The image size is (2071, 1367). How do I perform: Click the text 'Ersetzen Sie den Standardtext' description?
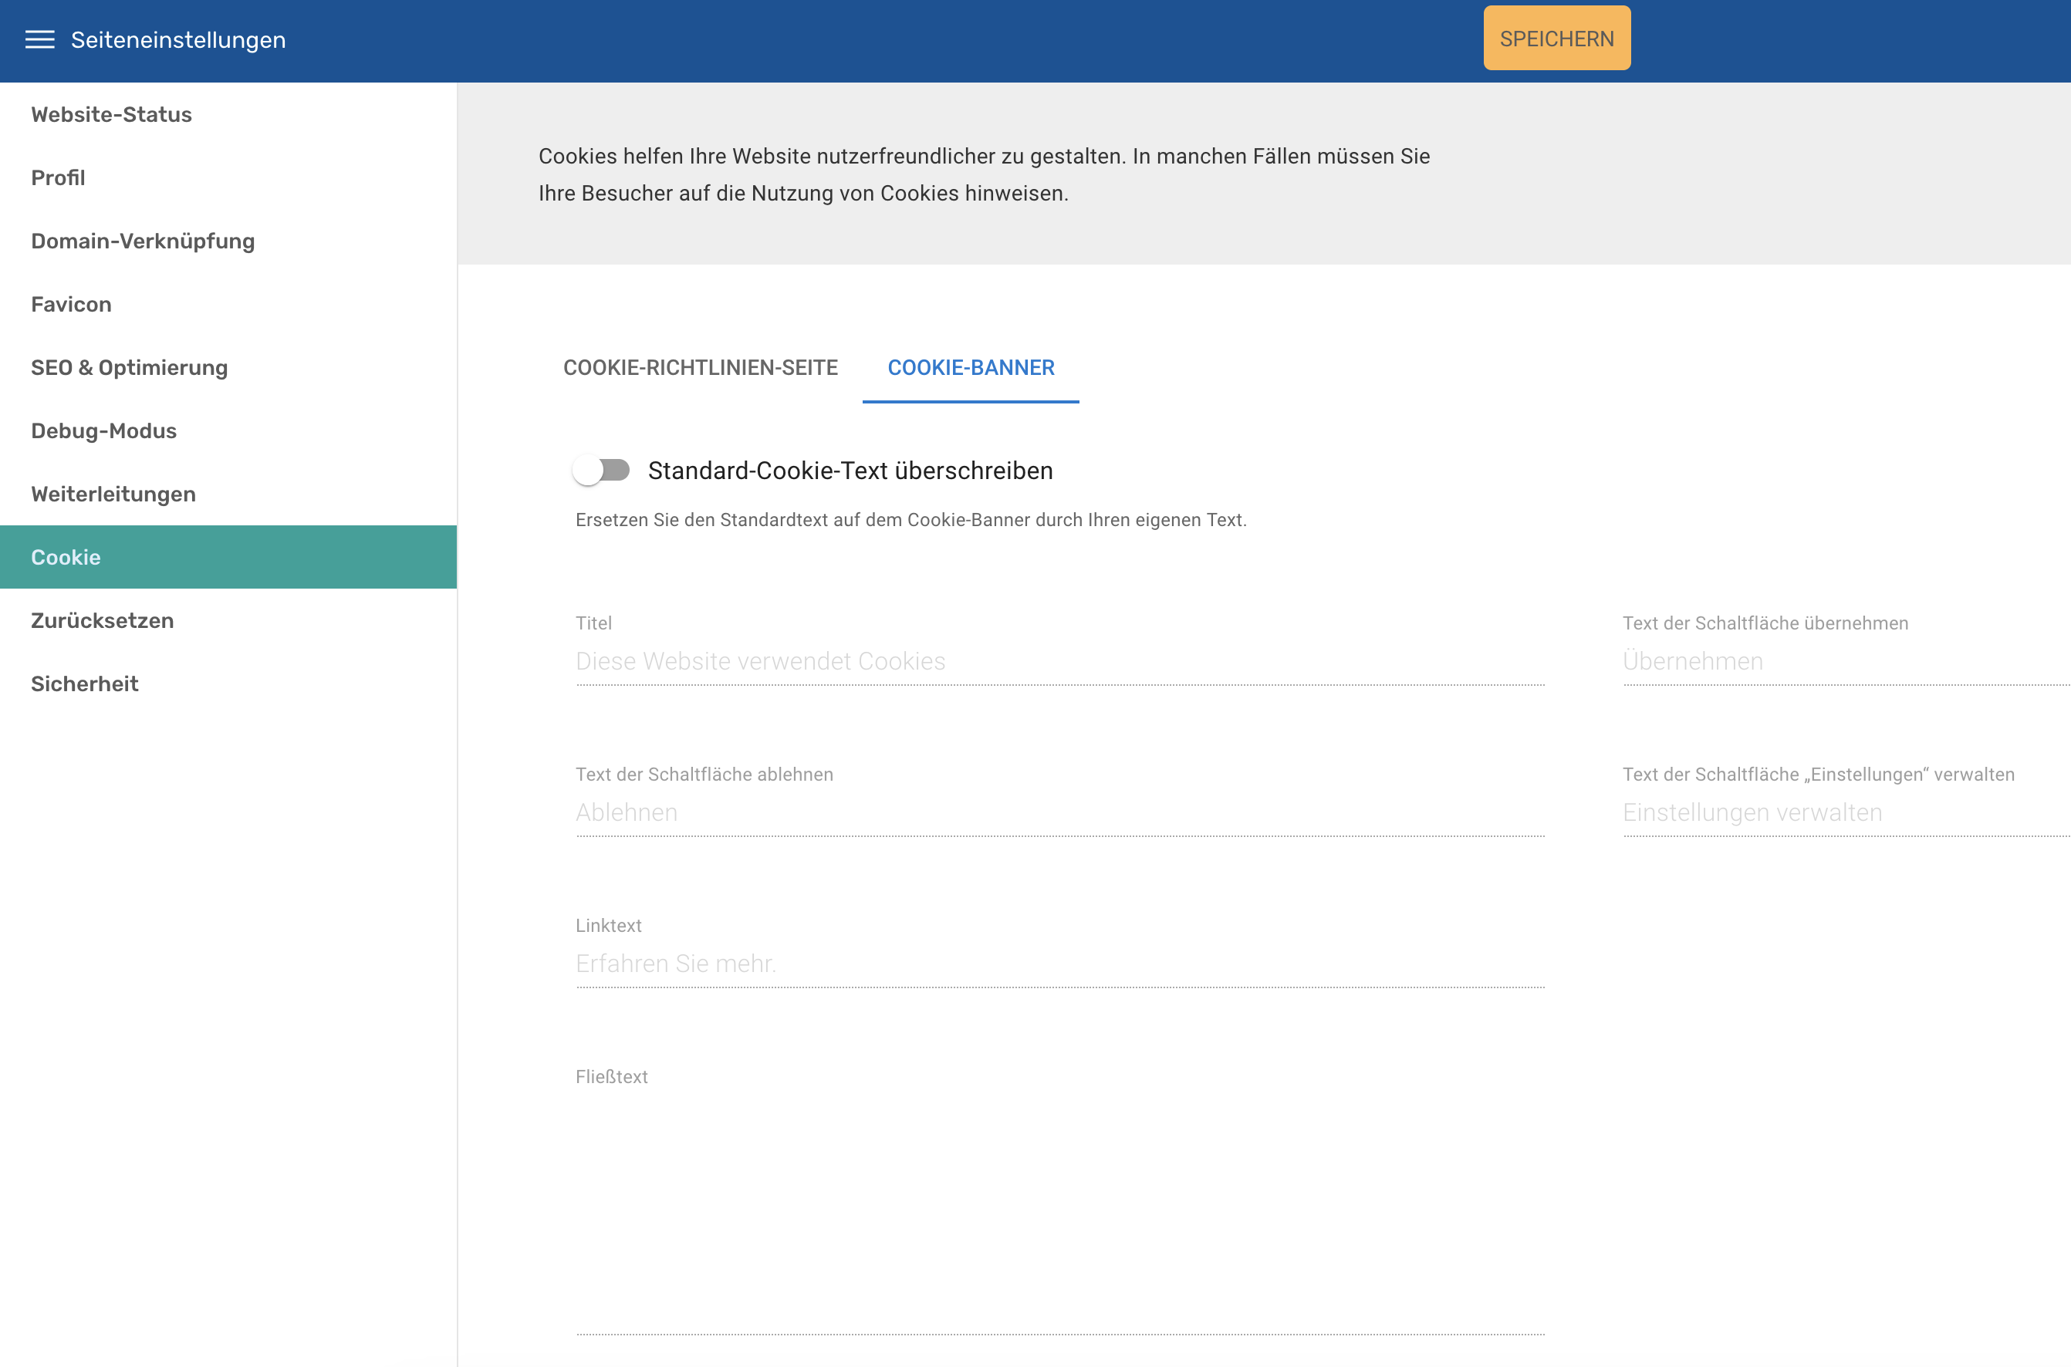pos(911,520)
